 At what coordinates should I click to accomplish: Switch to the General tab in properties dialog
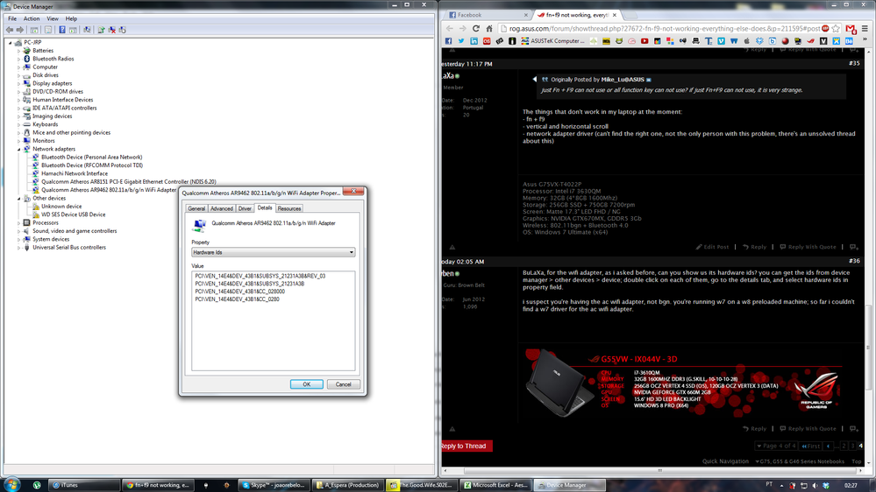point(196,208)
